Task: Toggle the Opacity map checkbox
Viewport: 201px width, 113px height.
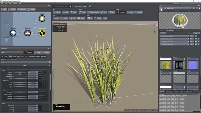Action: [x=174, y=62]
